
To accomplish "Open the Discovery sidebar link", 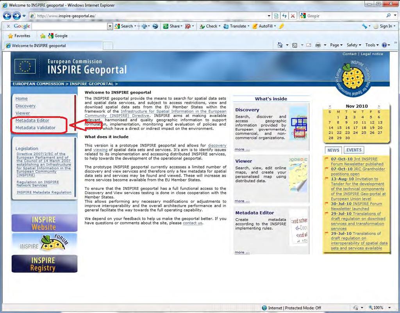I will (25, 106).
